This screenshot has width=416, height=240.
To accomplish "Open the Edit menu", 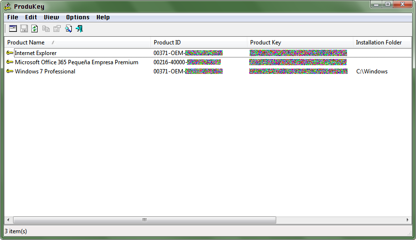I will point(31,17).
